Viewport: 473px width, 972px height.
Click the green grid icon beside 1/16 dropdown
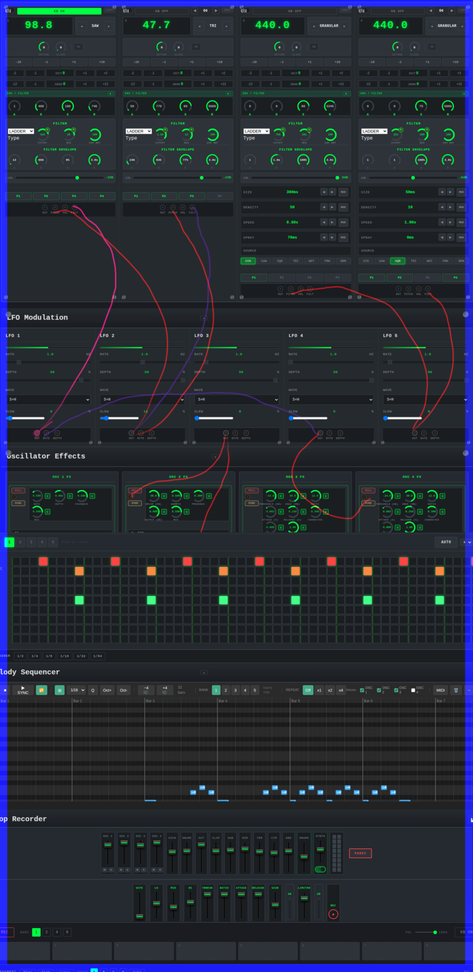click(60, 690)
